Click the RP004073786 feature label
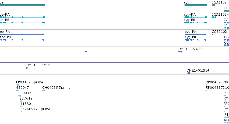 [217, 82]
